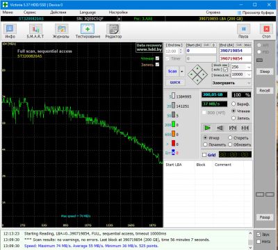Open the Scan button dropdown arrow

(182, 72)
